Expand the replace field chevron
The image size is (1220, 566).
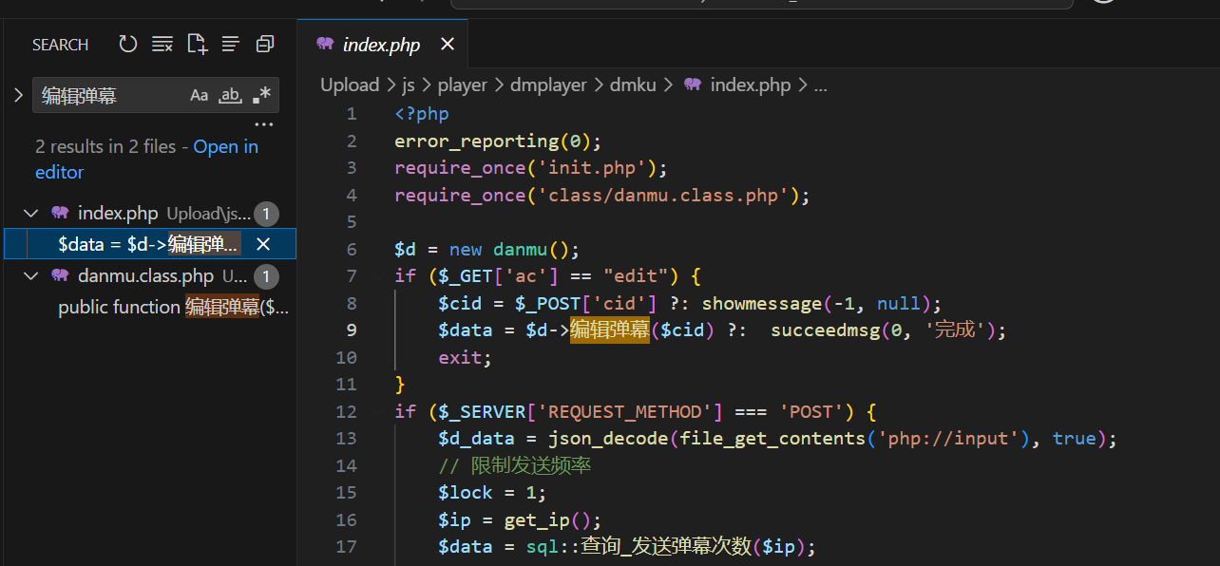18,95
